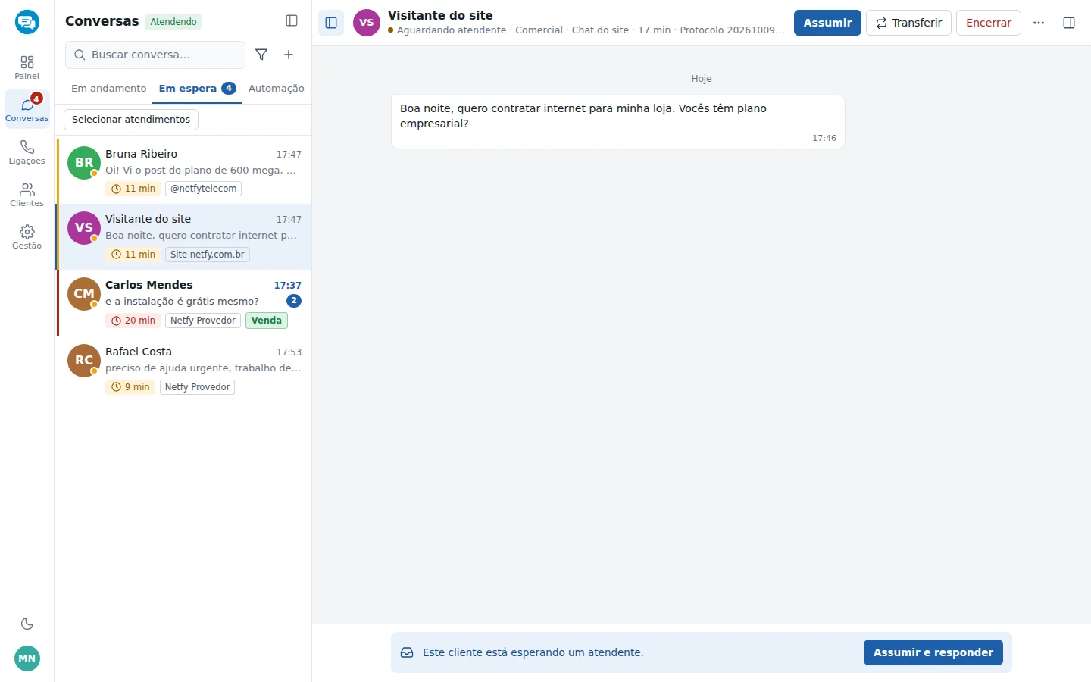This screenshot has height=682, width=1091.
Task: Click the unread count badge on Carlos Mendes
Action: coord(294,301)
